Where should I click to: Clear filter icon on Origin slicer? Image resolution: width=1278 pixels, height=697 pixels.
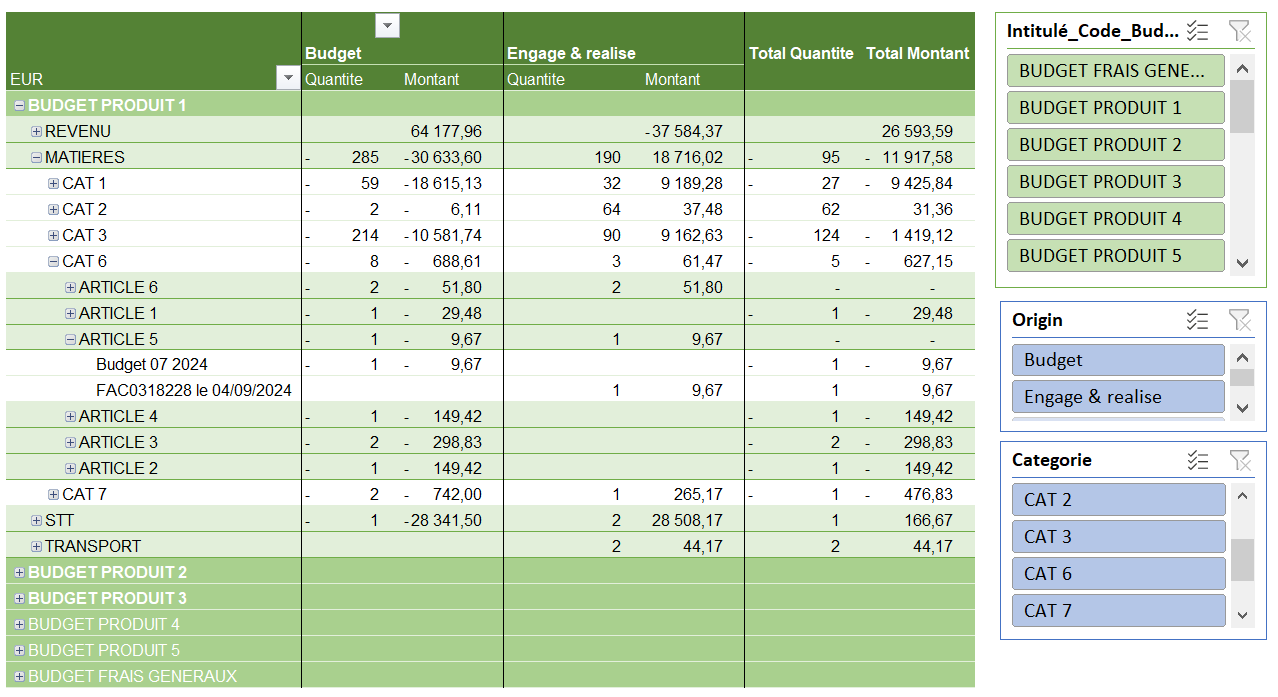[x=1240, y=320]
